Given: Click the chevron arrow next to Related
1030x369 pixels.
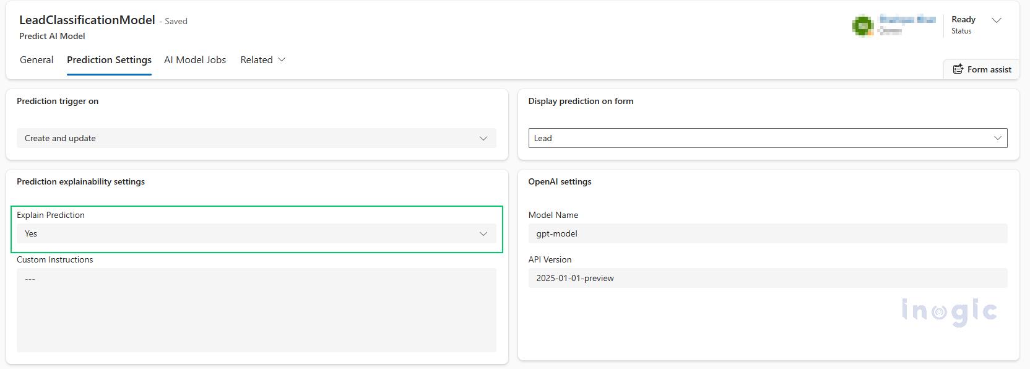Looking at the screenshot, I should [x=282, y=59].
